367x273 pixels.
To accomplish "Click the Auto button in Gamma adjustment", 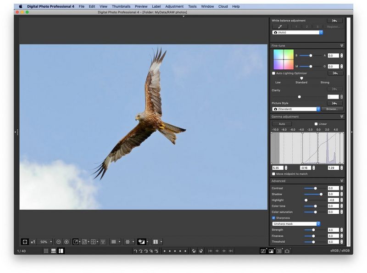I will pyautogui.click(x=282, y=124).
